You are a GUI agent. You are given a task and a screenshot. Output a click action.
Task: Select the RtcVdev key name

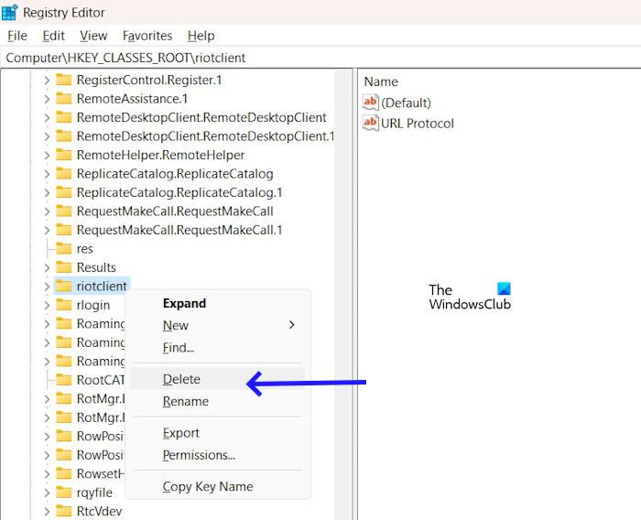[99, 511]
